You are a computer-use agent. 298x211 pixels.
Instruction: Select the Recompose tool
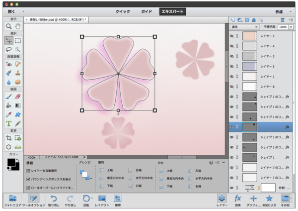(18, 138)
